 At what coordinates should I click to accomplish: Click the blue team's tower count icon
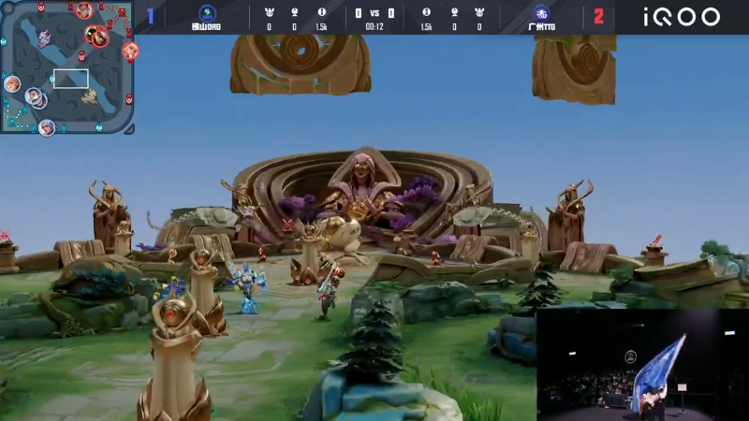coord(295,12)
